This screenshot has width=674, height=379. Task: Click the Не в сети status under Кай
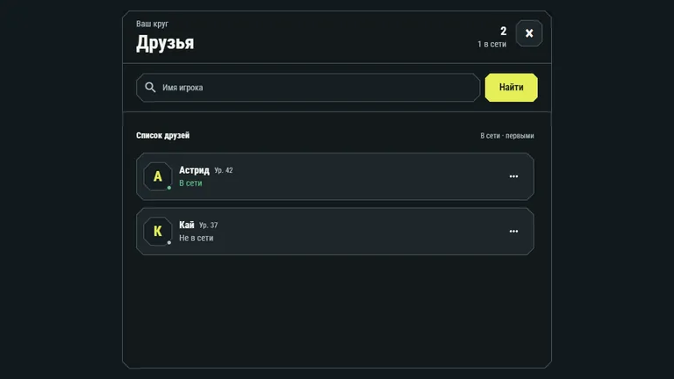pos(196,238)
